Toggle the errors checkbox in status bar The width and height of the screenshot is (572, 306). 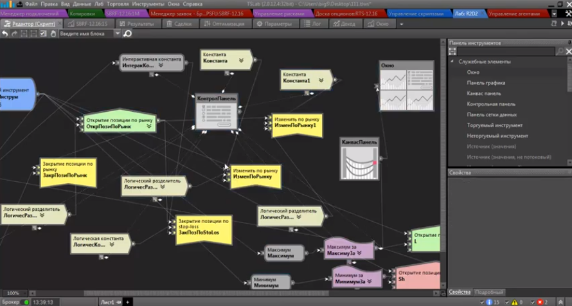(533, 302)
